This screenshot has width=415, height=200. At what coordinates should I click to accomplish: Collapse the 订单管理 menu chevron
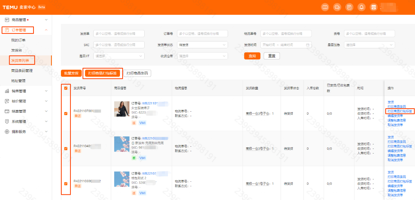click(x=46, y=30)
